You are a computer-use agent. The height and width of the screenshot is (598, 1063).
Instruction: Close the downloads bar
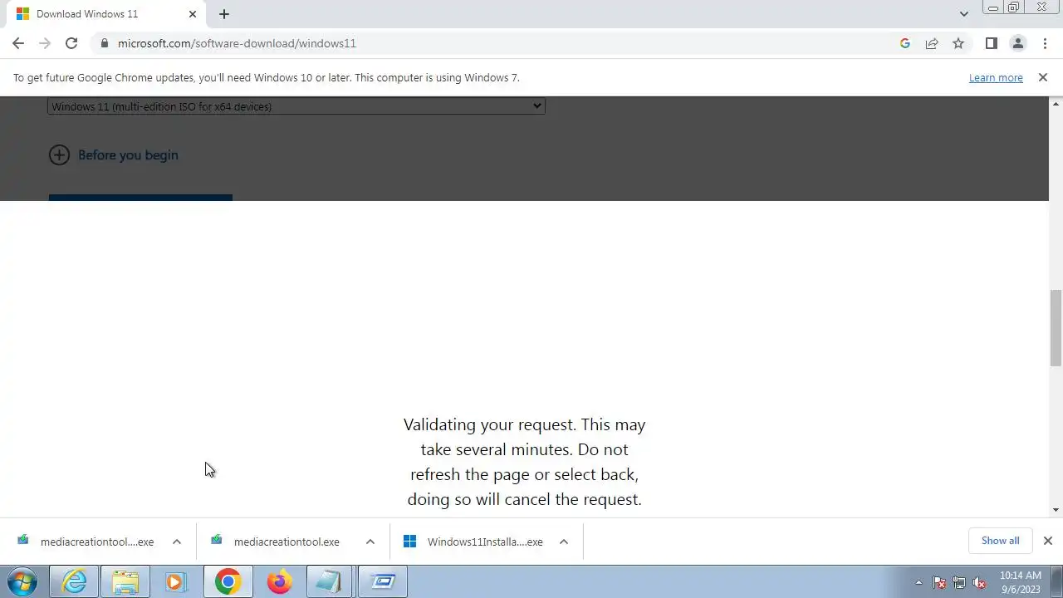point(1047,541)
